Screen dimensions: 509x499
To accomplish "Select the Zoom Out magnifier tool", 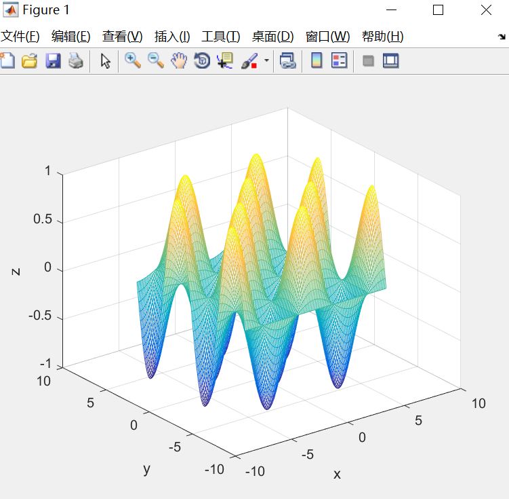I will click(156, 61).
